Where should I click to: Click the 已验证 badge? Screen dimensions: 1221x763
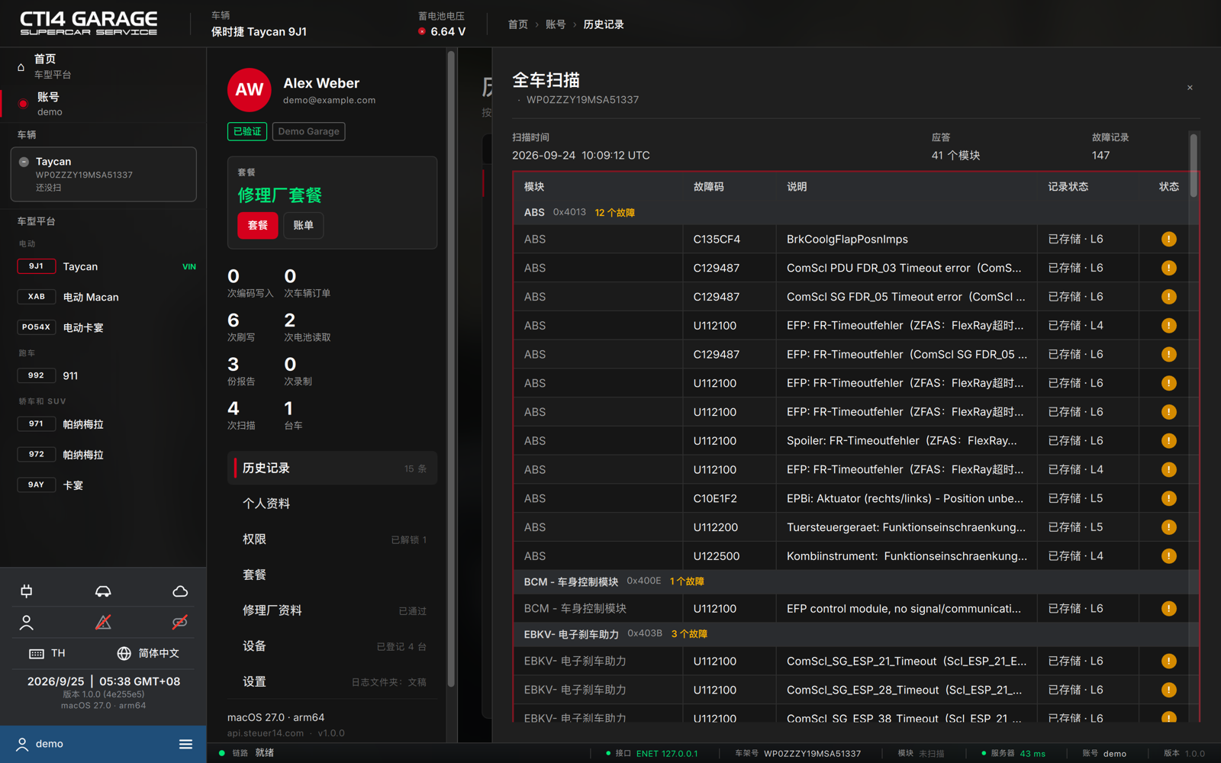point(247,131)
